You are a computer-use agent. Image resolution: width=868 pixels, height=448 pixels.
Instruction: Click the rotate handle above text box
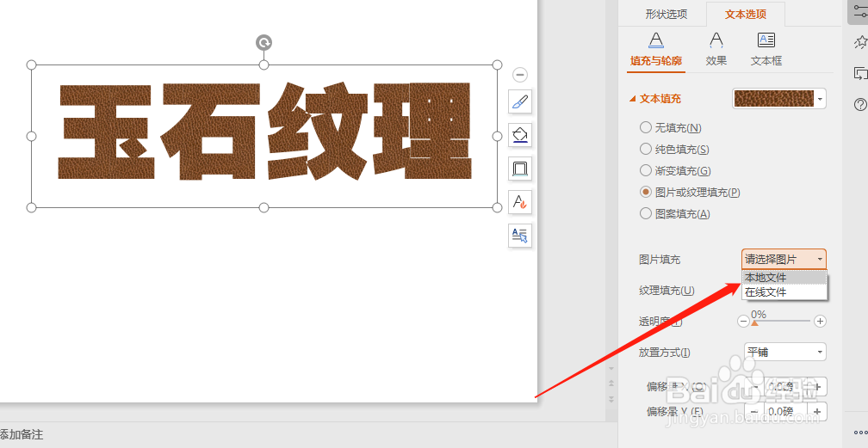pyautogui.click(x=264, y=43)
